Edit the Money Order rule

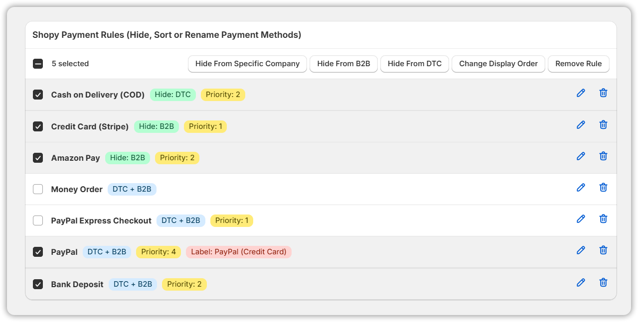[581, 187]
